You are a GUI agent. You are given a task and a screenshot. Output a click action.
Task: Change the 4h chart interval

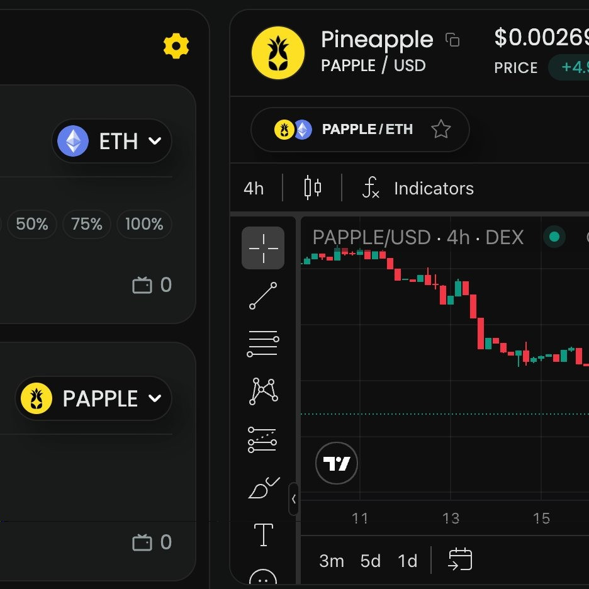(x=254, y=188)
